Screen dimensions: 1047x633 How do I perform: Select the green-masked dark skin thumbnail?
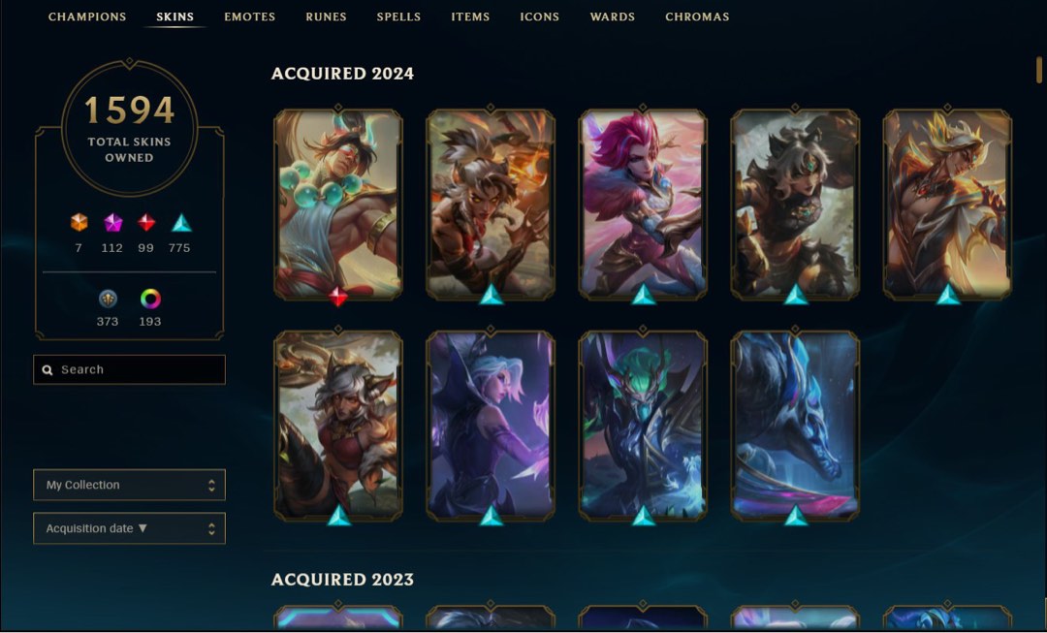pos(643,426)
